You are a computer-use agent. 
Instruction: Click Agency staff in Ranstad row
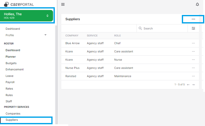click(x=95, y=76)
